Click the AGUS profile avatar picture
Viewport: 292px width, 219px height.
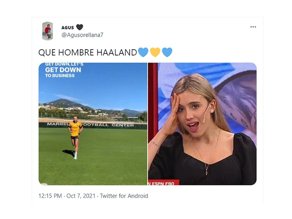(48, 31)
